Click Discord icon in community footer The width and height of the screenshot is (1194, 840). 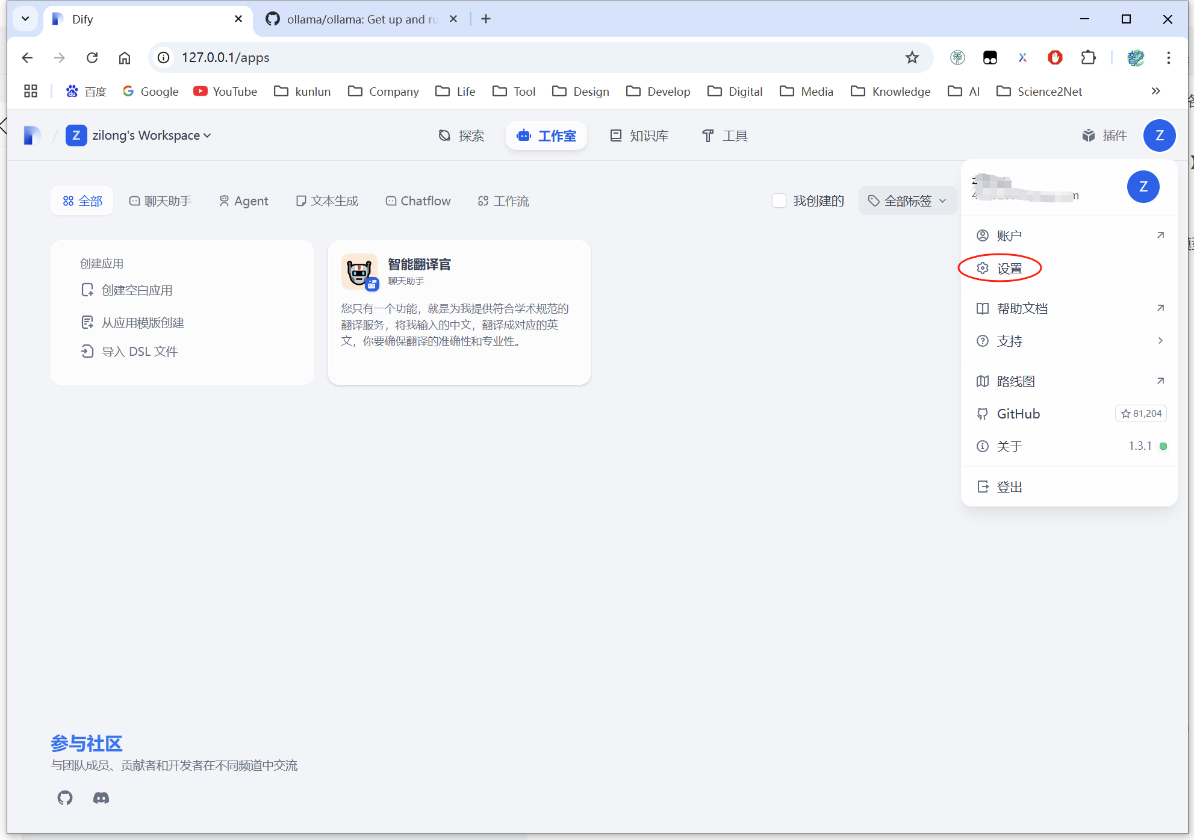click(x=101, y=798)
